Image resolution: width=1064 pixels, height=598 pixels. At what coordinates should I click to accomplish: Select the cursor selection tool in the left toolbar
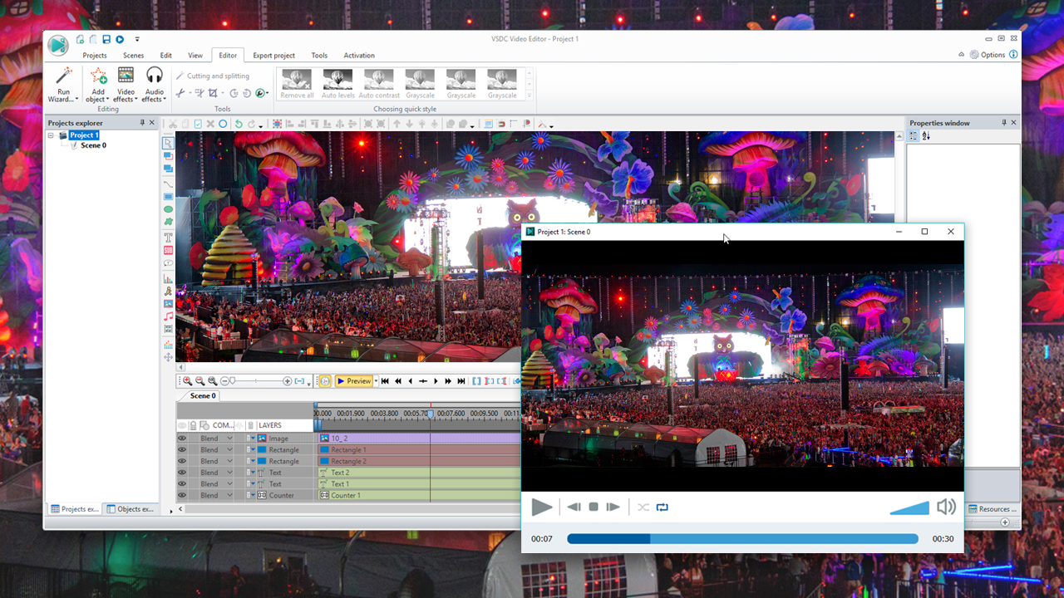(x=168, y=142)
